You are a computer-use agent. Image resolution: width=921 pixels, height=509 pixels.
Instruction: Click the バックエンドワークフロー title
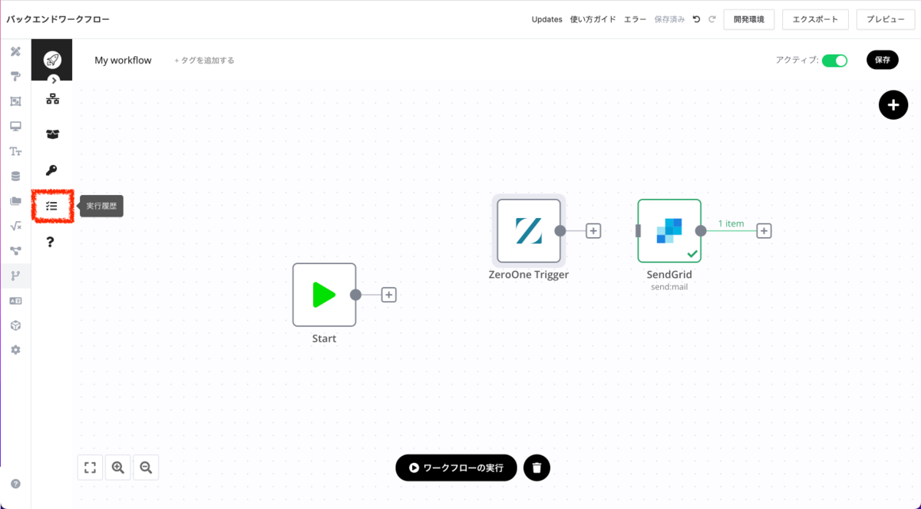tap(58, 19)
